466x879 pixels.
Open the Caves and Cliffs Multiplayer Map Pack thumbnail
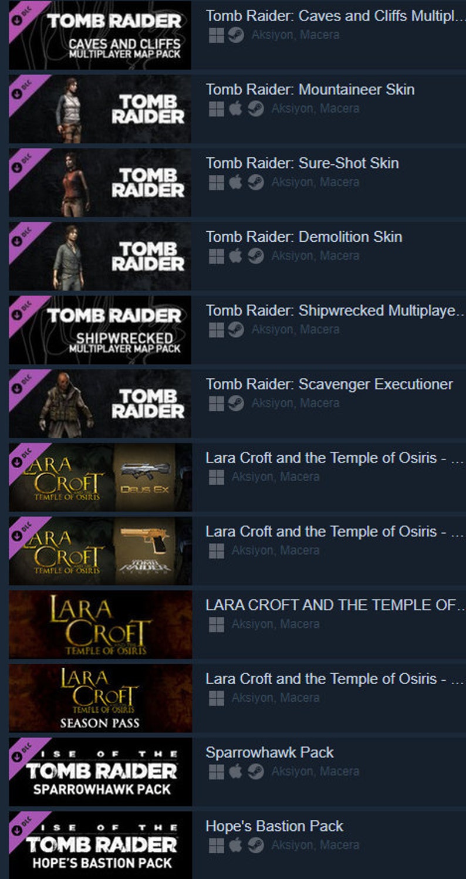click(100, 35)
